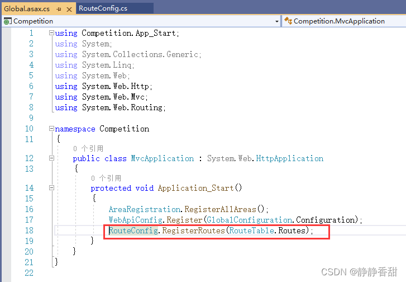Click the protected keyword on line 14

(111, 188)
